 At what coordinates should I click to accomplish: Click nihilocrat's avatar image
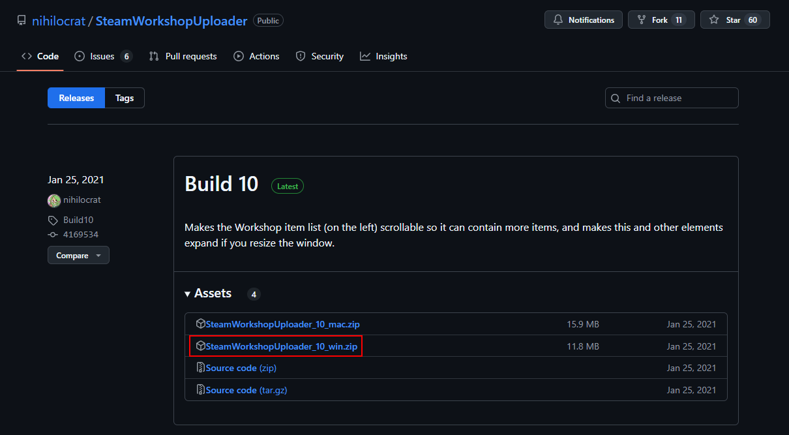coord(54,200)
